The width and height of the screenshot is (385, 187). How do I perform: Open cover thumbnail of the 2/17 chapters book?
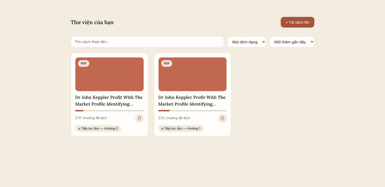pyautogui.click(x=109, y=74)
